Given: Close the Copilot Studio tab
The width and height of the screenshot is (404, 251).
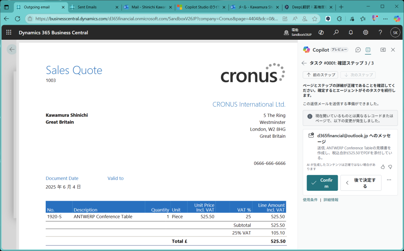Looking at the screenshot, I should point(224,7).
